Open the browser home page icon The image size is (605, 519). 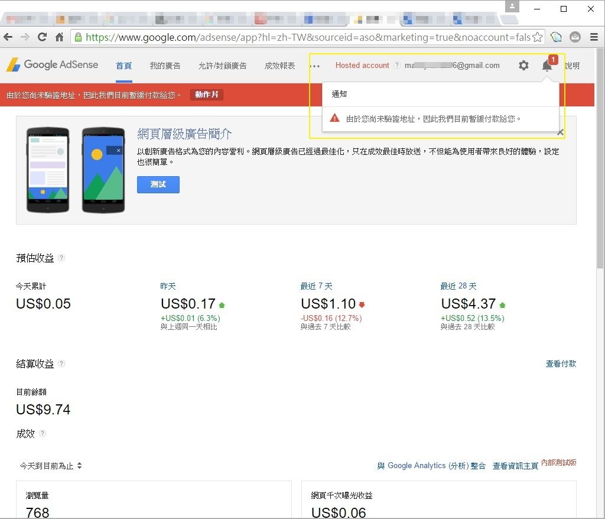pyautogui.click(x=60, y=37)
